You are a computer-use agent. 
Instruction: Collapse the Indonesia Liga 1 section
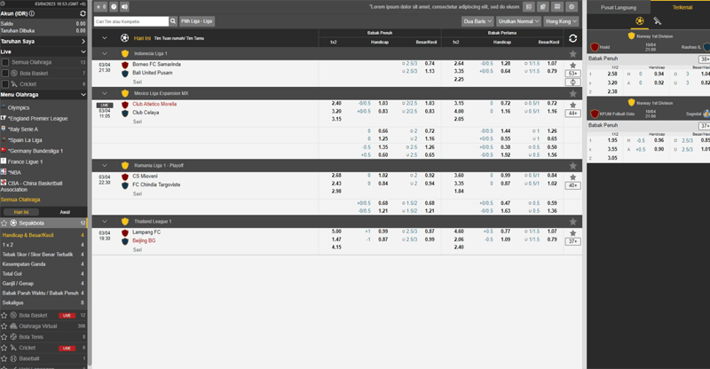tap(104, 53)
